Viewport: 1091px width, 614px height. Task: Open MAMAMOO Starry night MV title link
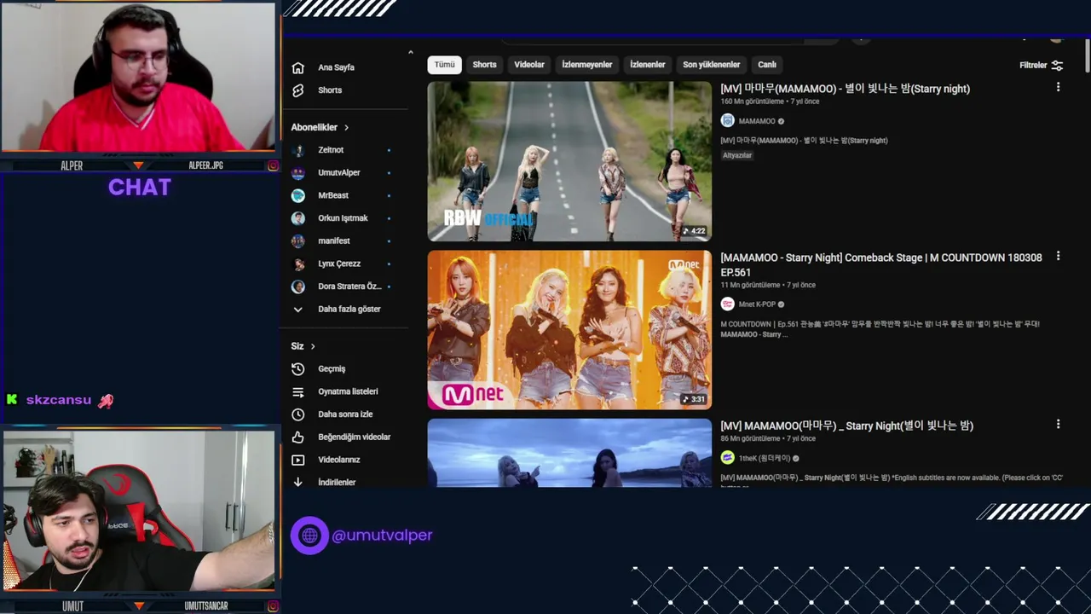(845, 89)
